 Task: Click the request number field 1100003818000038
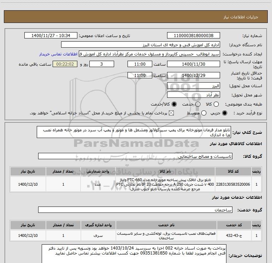(194, 35)
